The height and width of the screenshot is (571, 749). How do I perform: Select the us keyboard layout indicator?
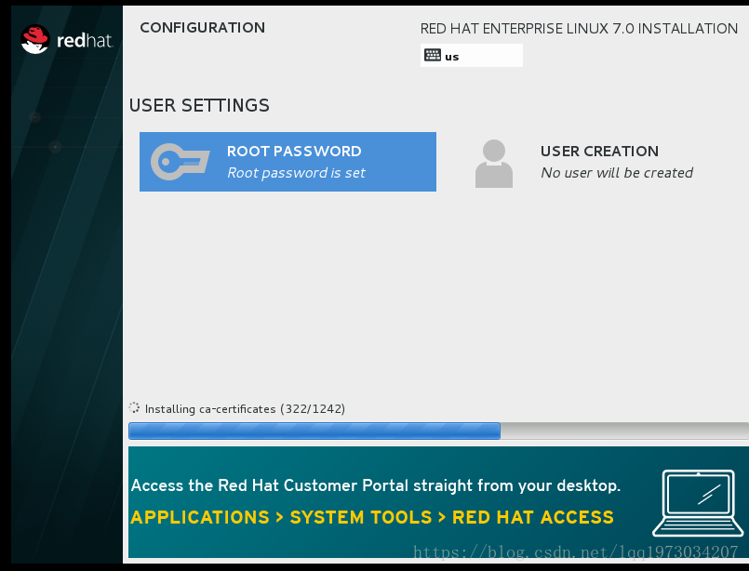472,56
